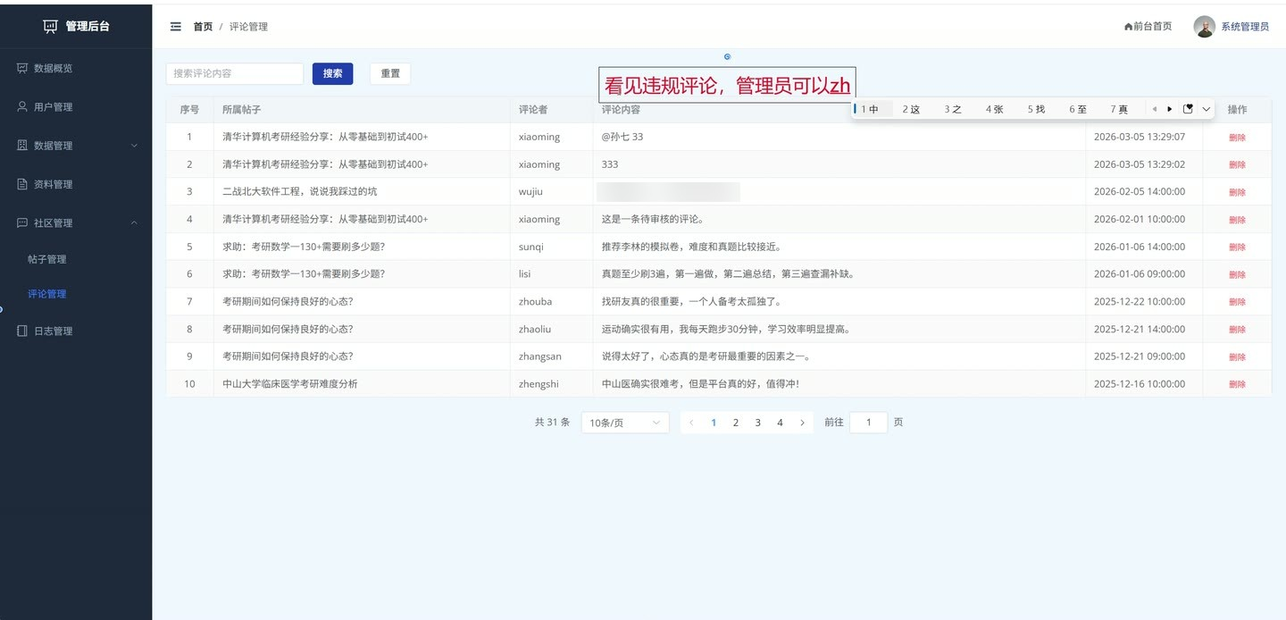Screen dimensions: 1286x620
Task: Focus the 搜索评论内容 search field
Action: coord(235,73)
